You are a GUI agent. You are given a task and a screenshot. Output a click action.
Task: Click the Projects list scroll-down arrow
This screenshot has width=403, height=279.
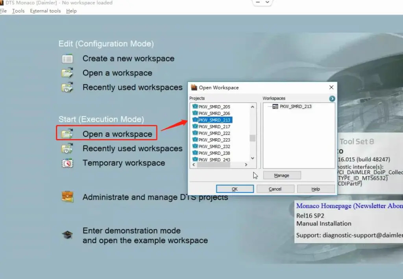click(252, 158)
